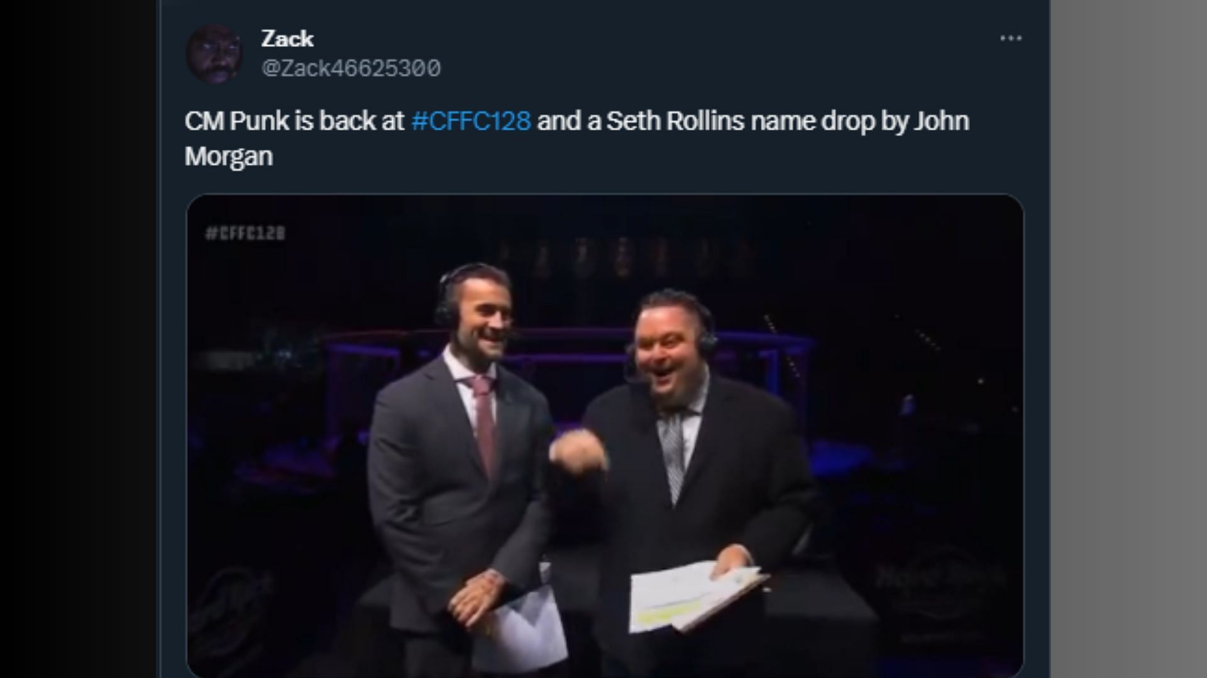Click the paper held by the left commentator
1207x678 pixels.
527,625
